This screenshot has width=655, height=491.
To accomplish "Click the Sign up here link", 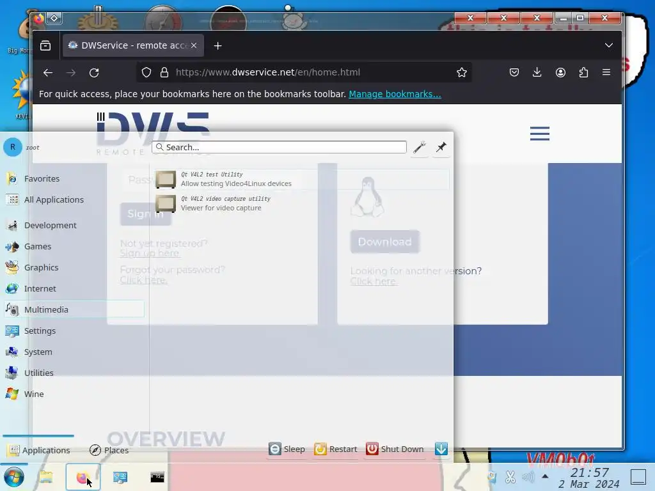I will (150, 253).
